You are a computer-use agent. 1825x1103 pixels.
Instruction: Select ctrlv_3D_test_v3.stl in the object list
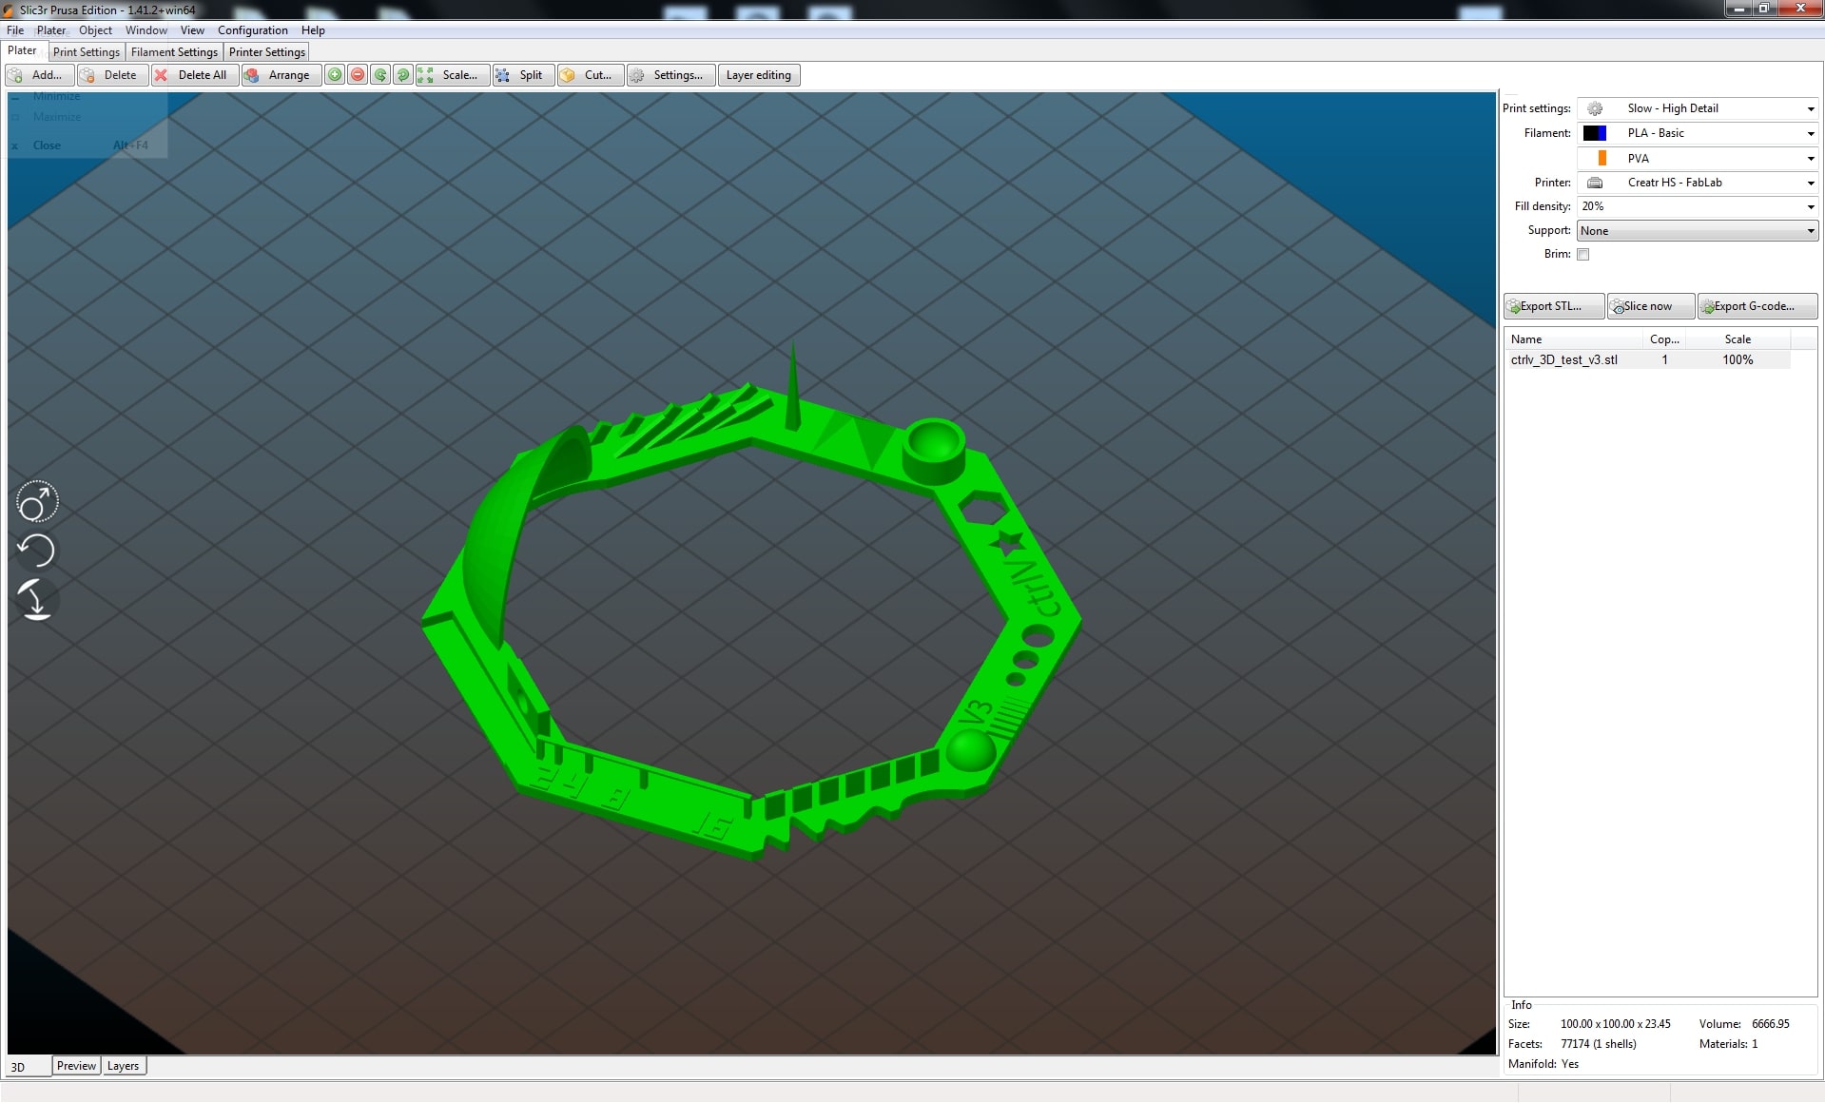tap(1563, 359)
